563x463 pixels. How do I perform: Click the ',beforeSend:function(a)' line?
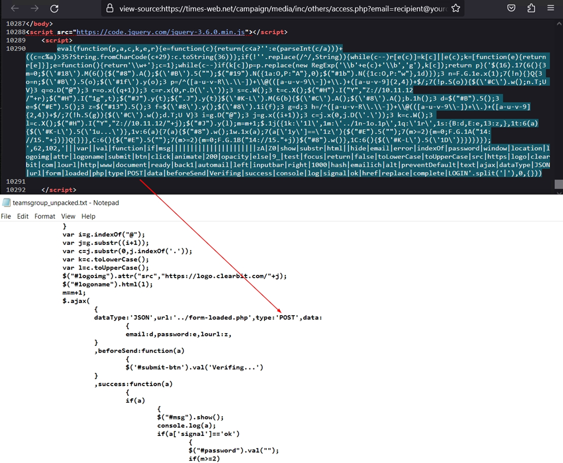click(x=139, y=350)
